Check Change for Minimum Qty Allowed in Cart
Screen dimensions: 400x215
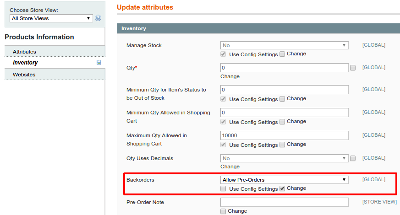[282, 122]
